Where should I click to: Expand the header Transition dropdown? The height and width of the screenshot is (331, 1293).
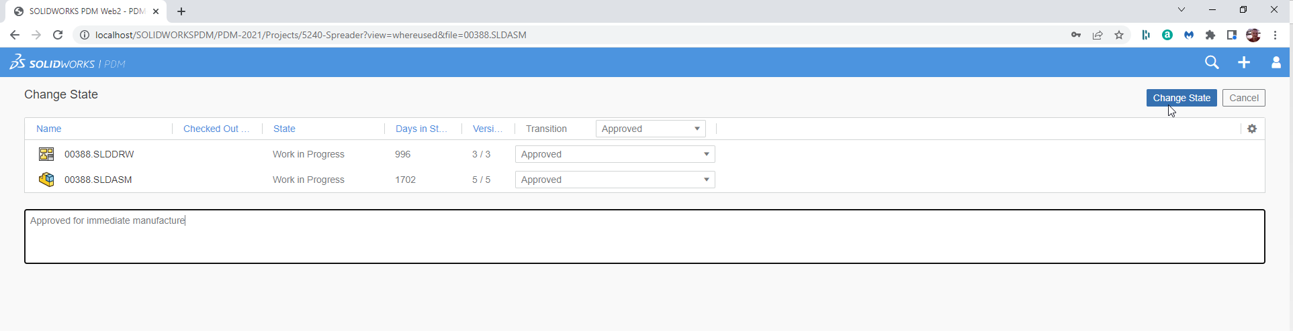pos(650,129)
